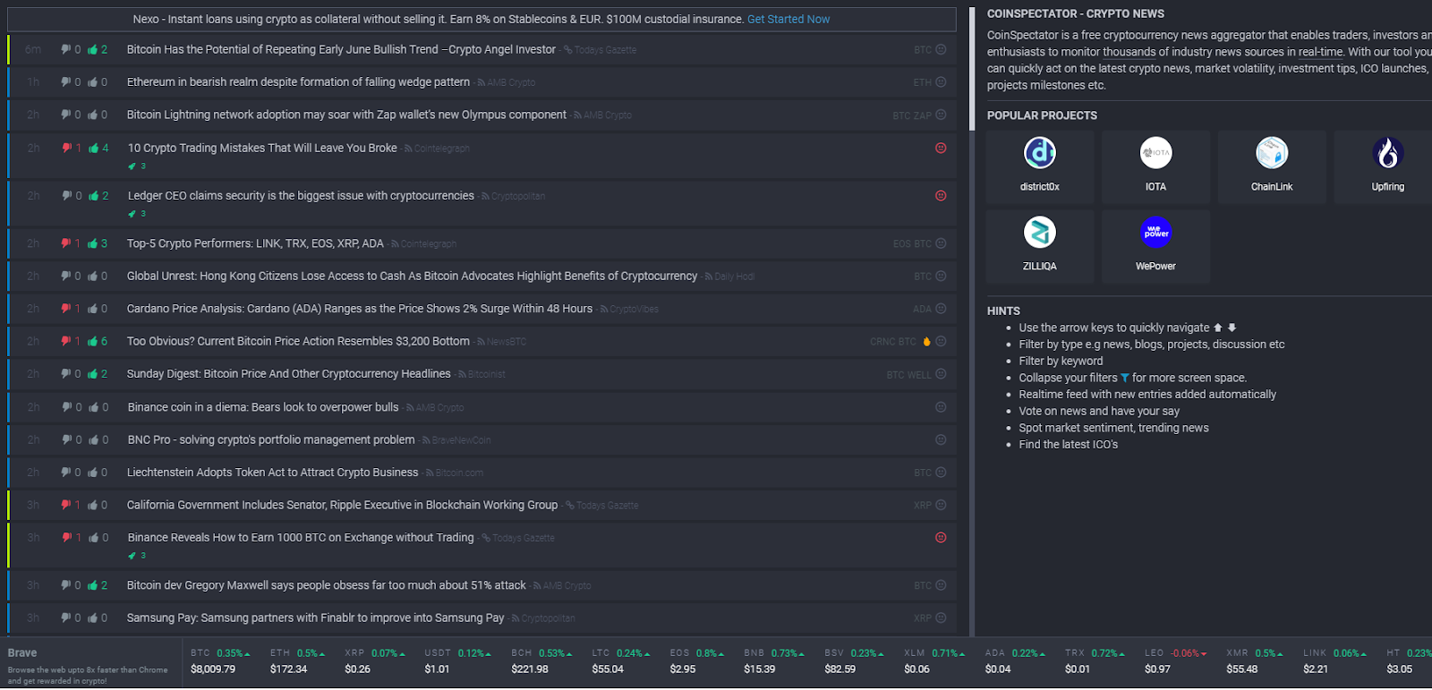Downvote "Top-5 Crypto Performers" article
1432x690 pixels.
[x=65, y=243]
